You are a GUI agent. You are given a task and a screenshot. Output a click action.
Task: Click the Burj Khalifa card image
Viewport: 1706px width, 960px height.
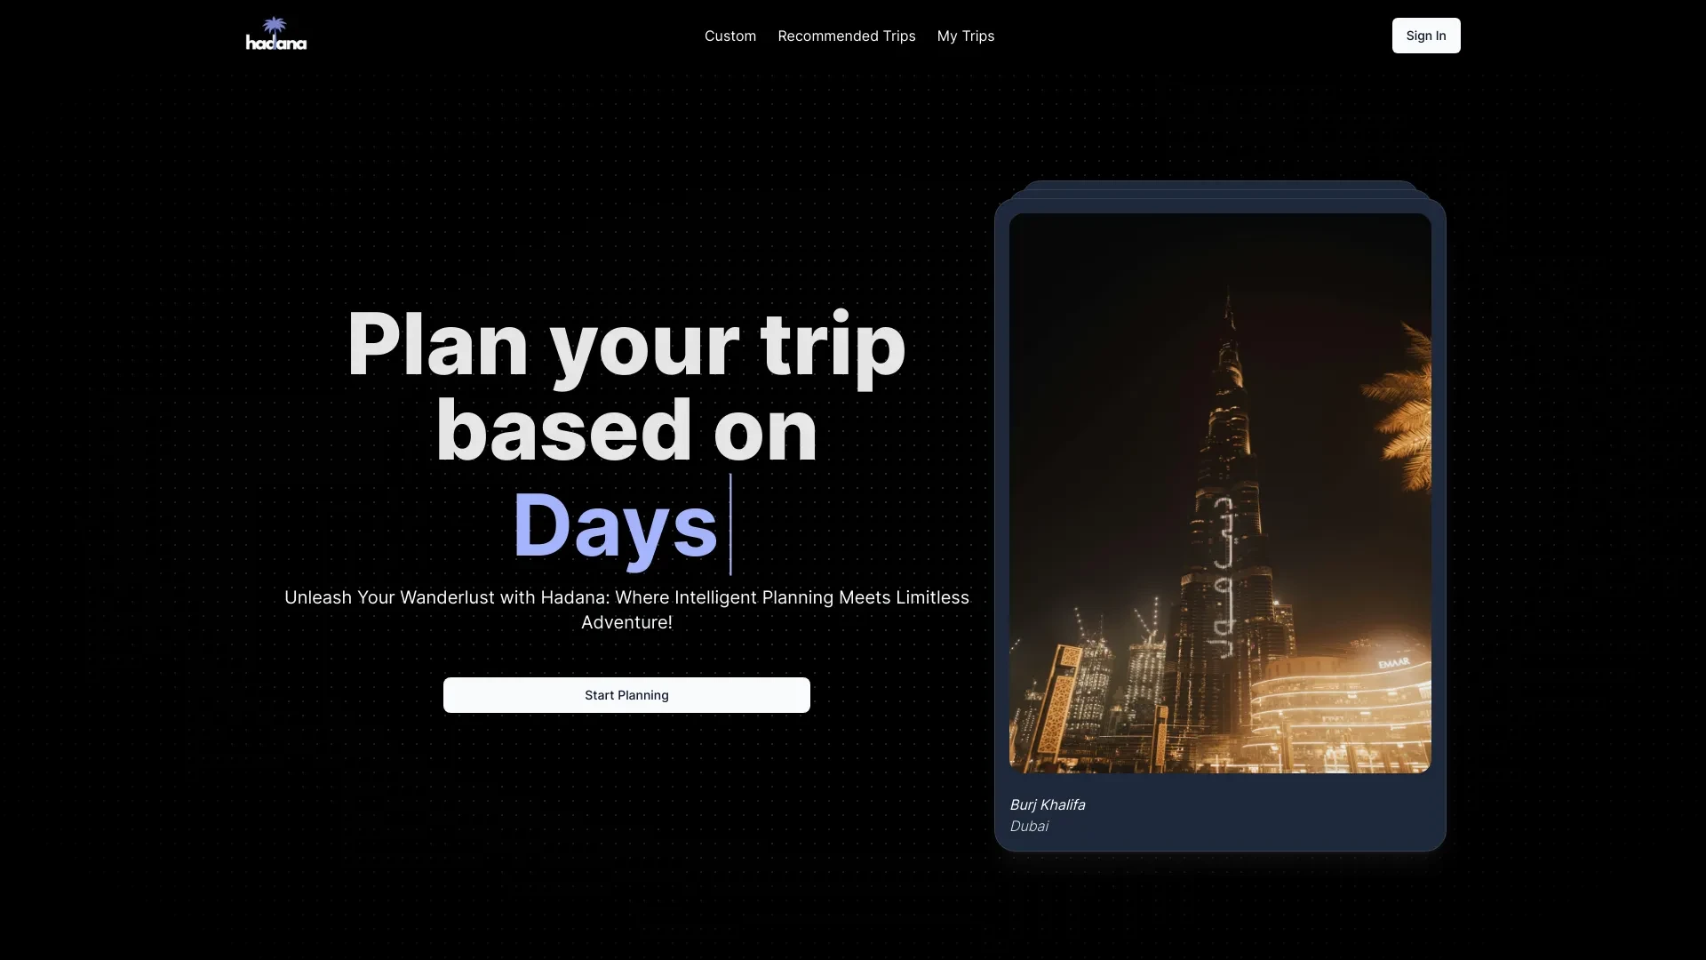pos(1220,492)
